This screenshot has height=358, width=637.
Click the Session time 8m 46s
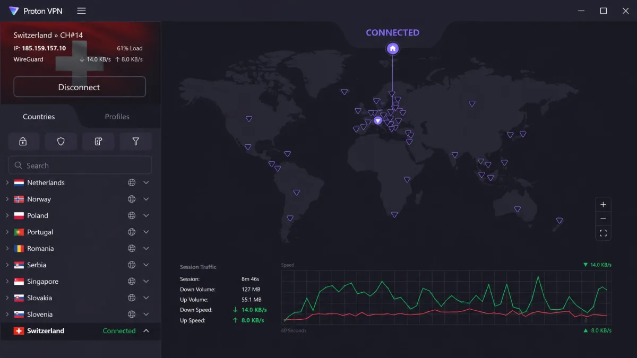250,279
